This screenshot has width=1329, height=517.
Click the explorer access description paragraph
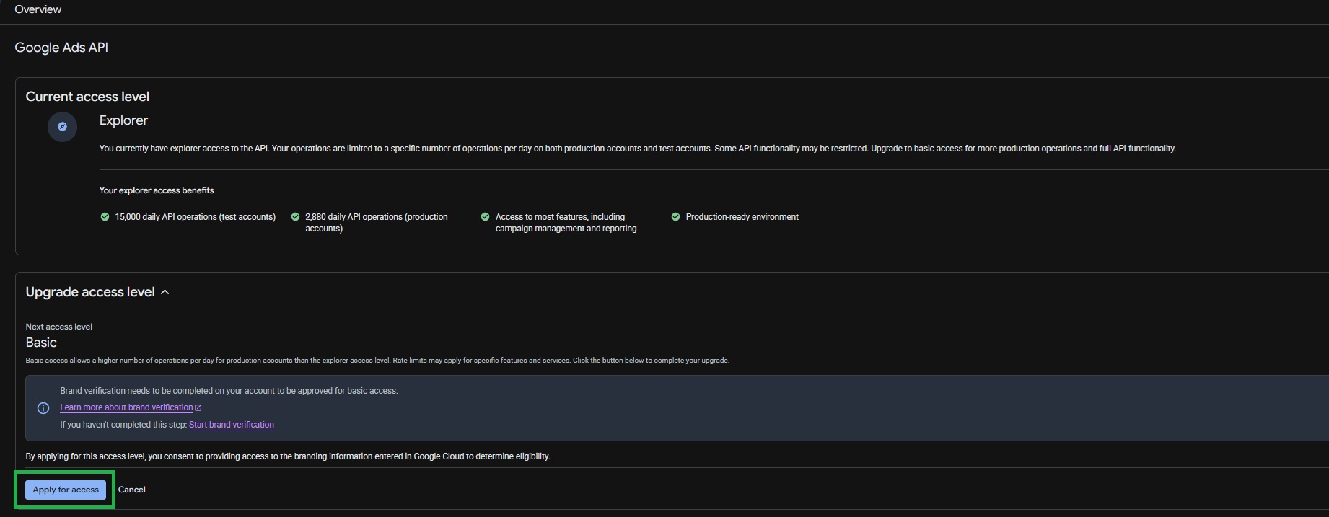click(638, 149)
